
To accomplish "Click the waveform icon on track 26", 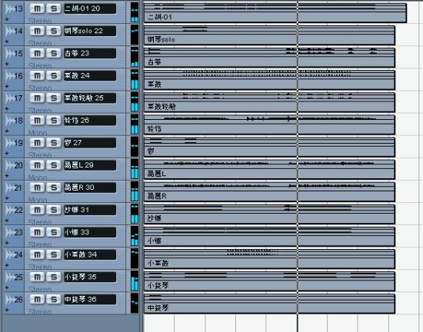I will [x=10, y=300].
